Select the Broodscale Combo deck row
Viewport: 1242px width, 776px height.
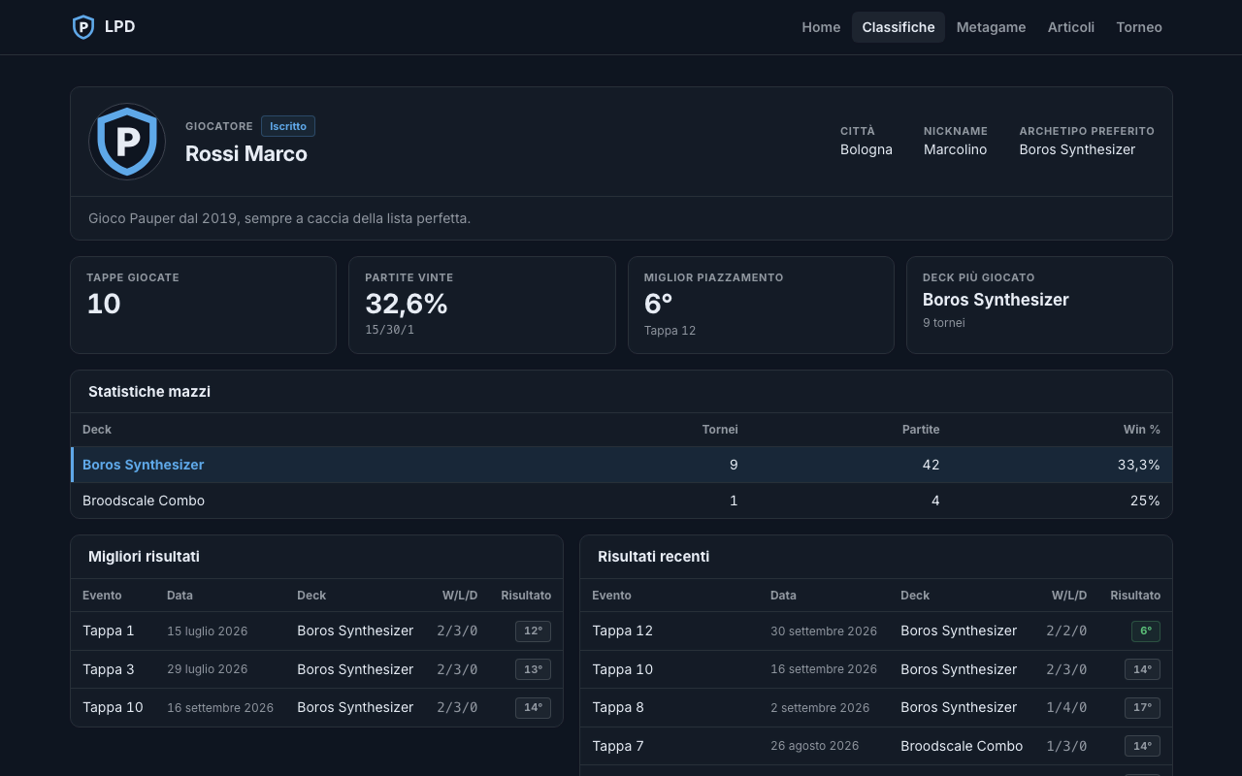(621, 501)
